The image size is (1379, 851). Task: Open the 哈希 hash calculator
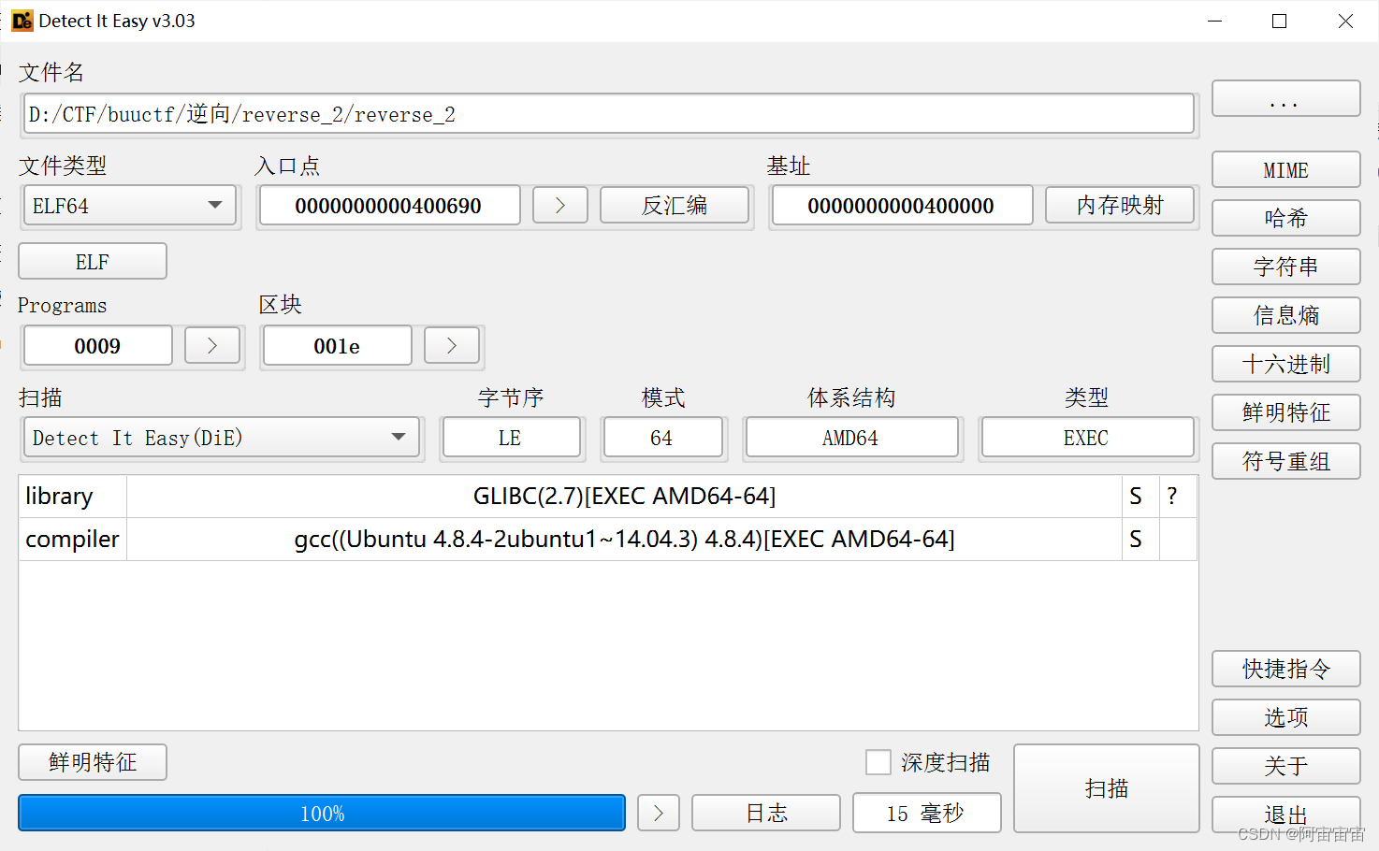tap(1285, 218)
